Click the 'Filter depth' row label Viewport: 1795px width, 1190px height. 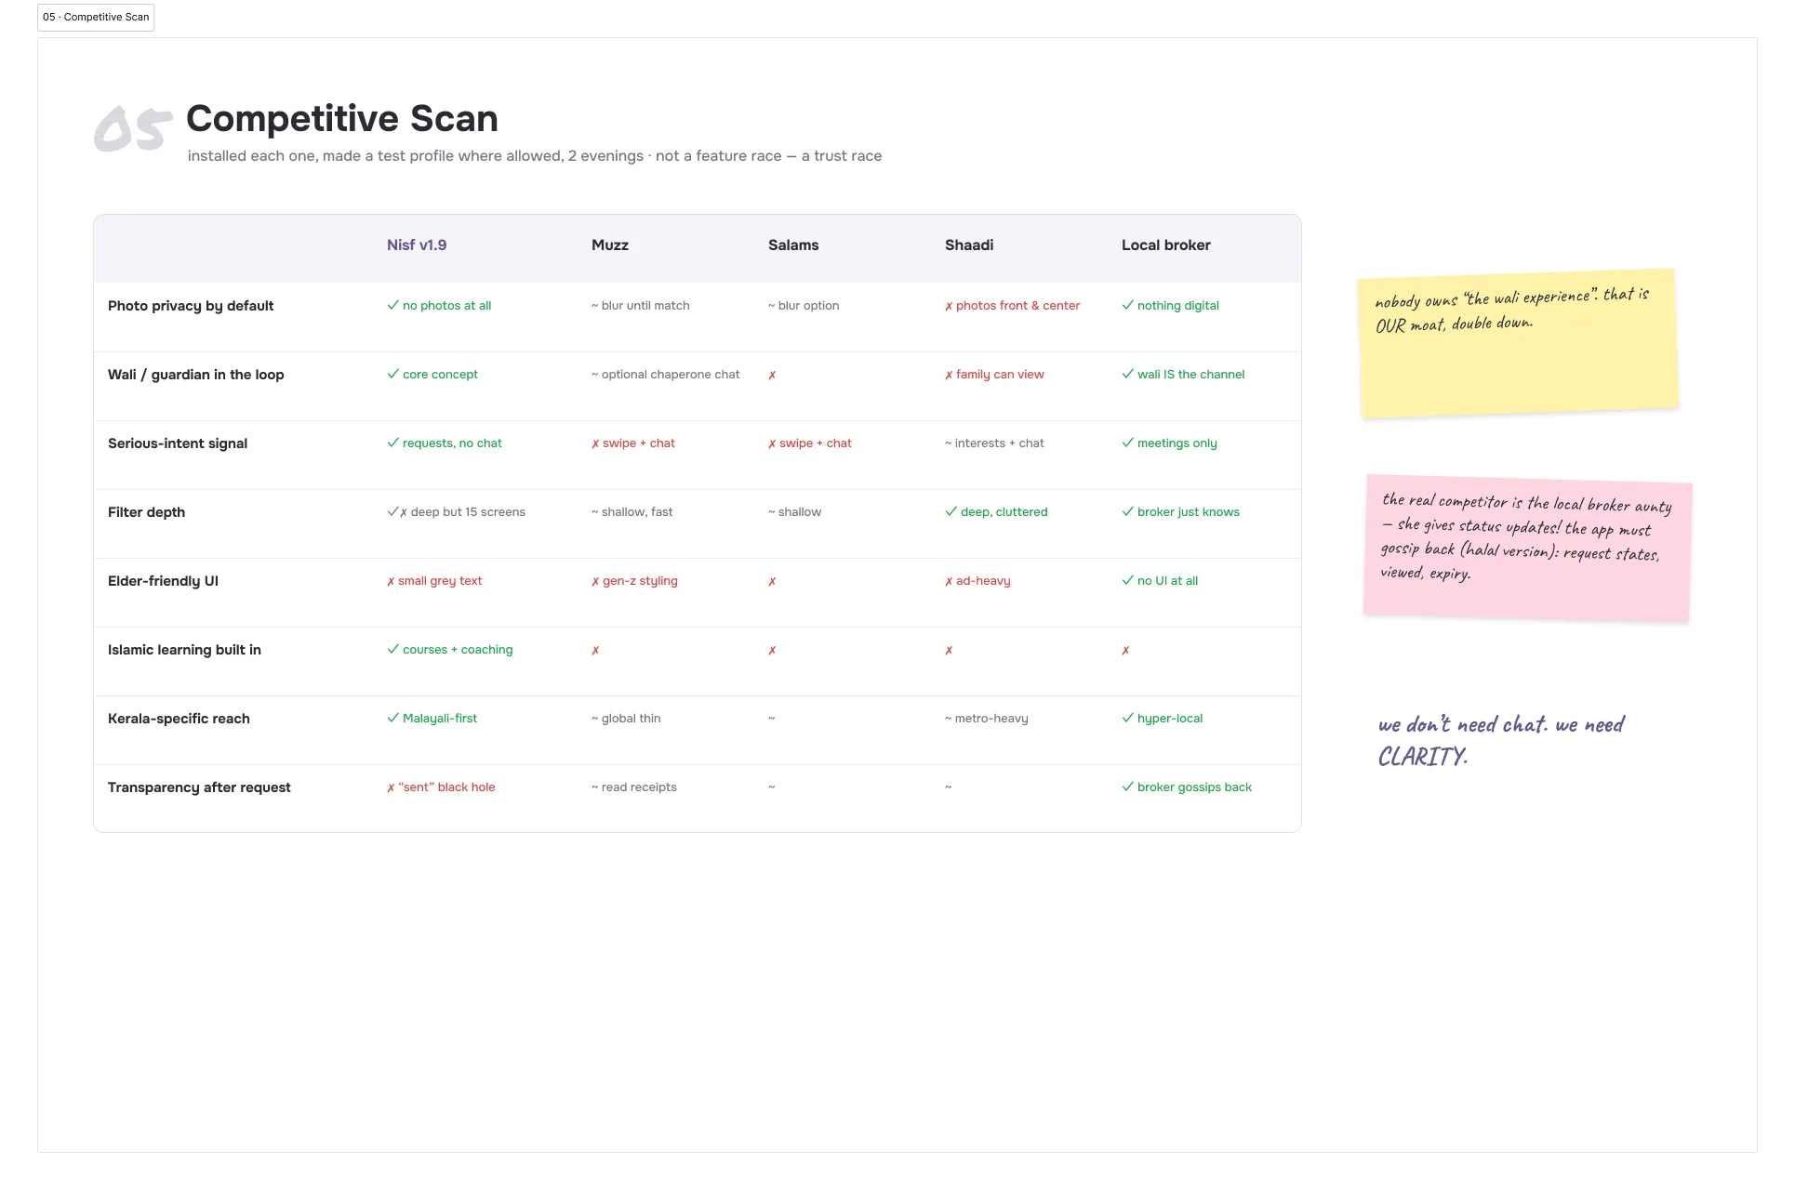pyautogui.click(x=146, y=512)
